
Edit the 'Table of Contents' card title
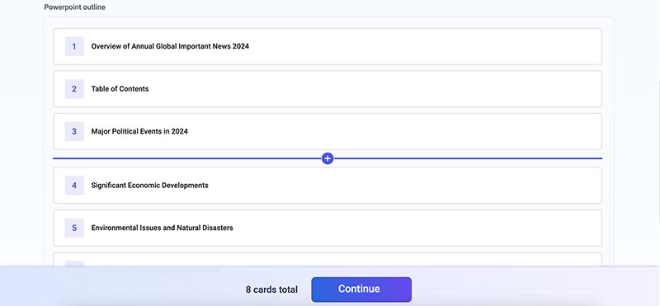120,89
